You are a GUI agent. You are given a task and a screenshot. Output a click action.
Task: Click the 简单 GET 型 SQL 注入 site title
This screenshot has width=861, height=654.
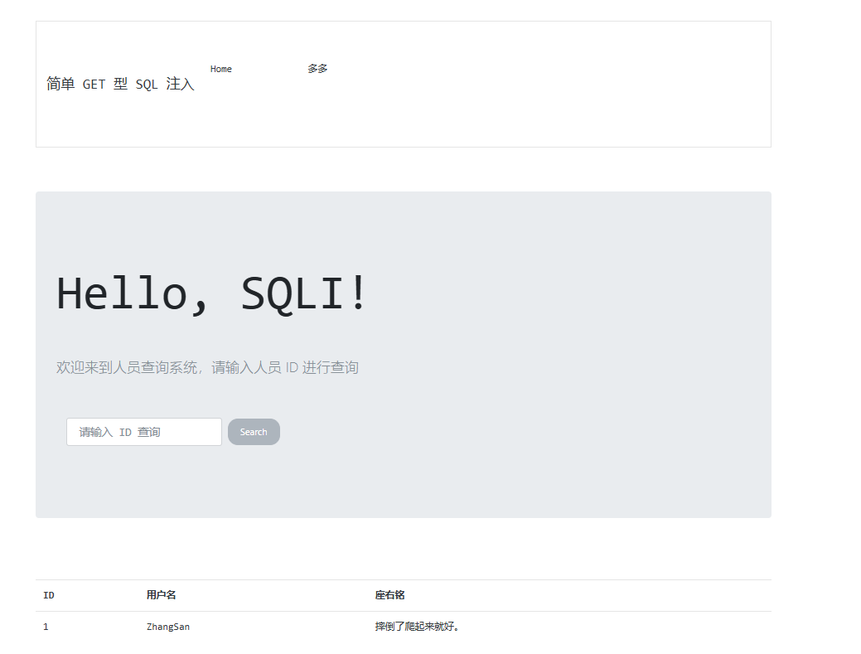coord(120,84)
